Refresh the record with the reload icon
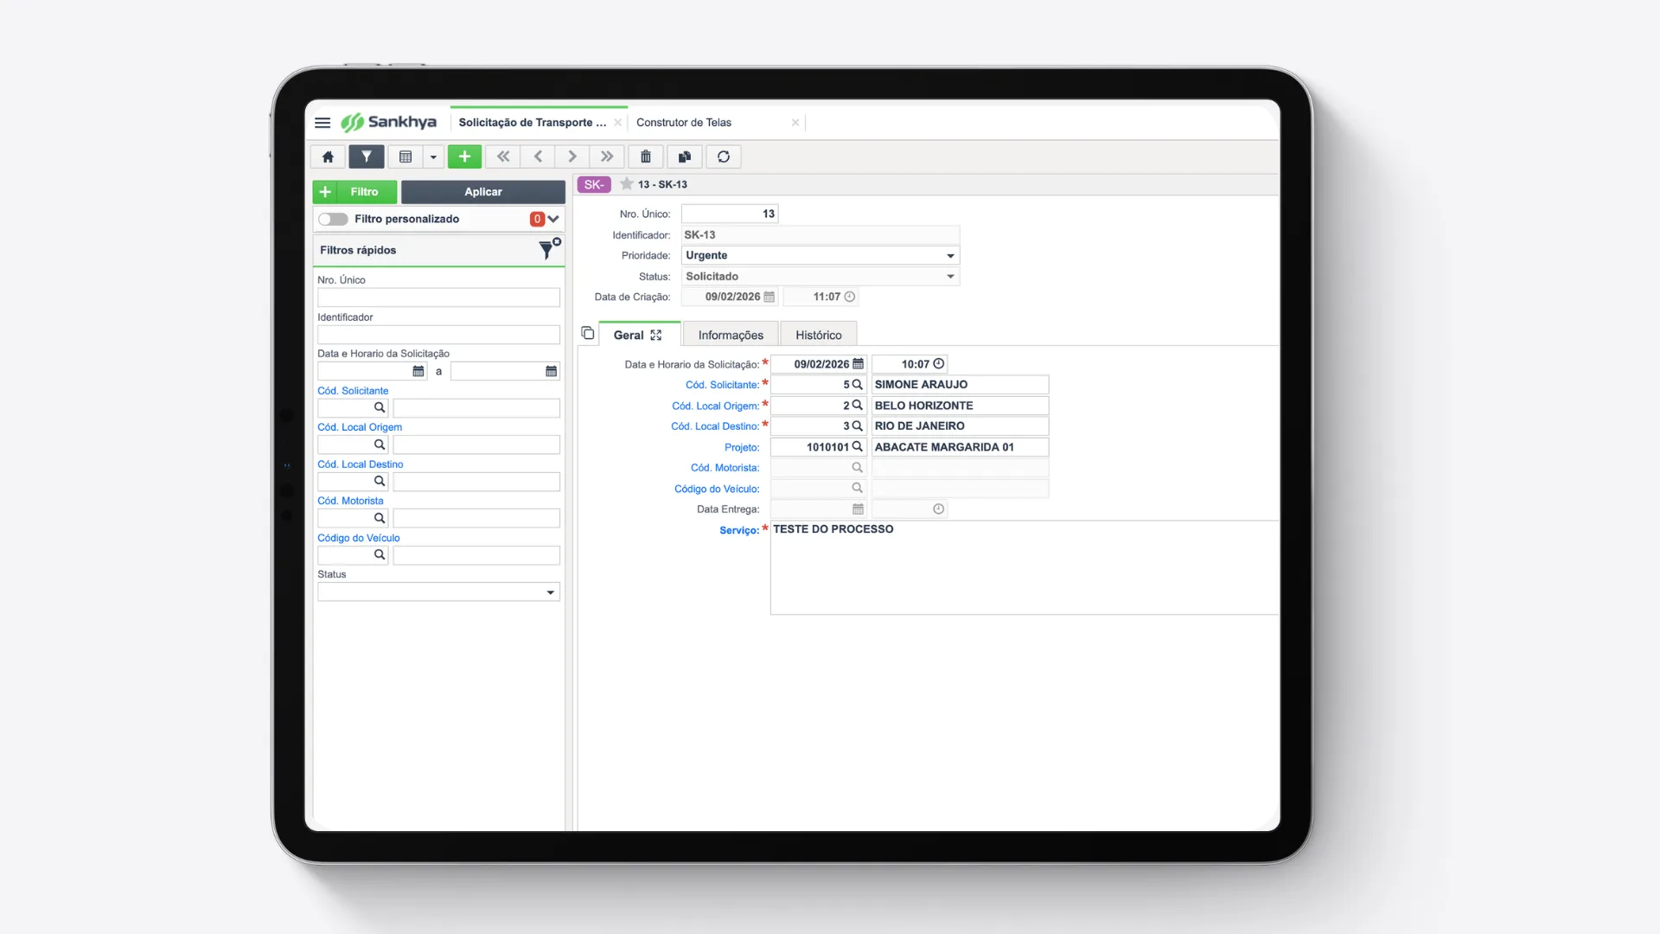1660x934 pixels. pyautogui.click(x=724, y=157)
